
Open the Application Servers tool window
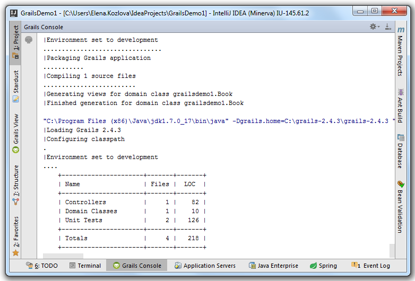(205, 266)
